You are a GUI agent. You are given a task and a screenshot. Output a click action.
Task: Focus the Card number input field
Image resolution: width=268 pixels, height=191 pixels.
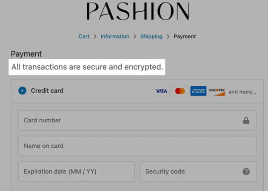point(137,121)
